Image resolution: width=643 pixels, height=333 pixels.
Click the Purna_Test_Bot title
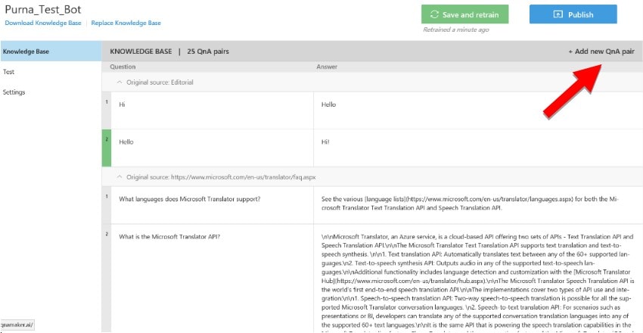pyautogui.click(x=42, y=9)
